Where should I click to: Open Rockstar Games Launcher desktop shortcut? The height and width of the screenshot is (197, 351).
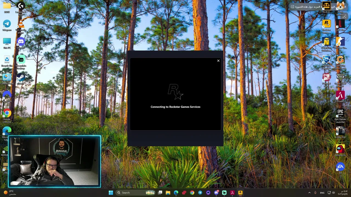(x=326, y=27)
